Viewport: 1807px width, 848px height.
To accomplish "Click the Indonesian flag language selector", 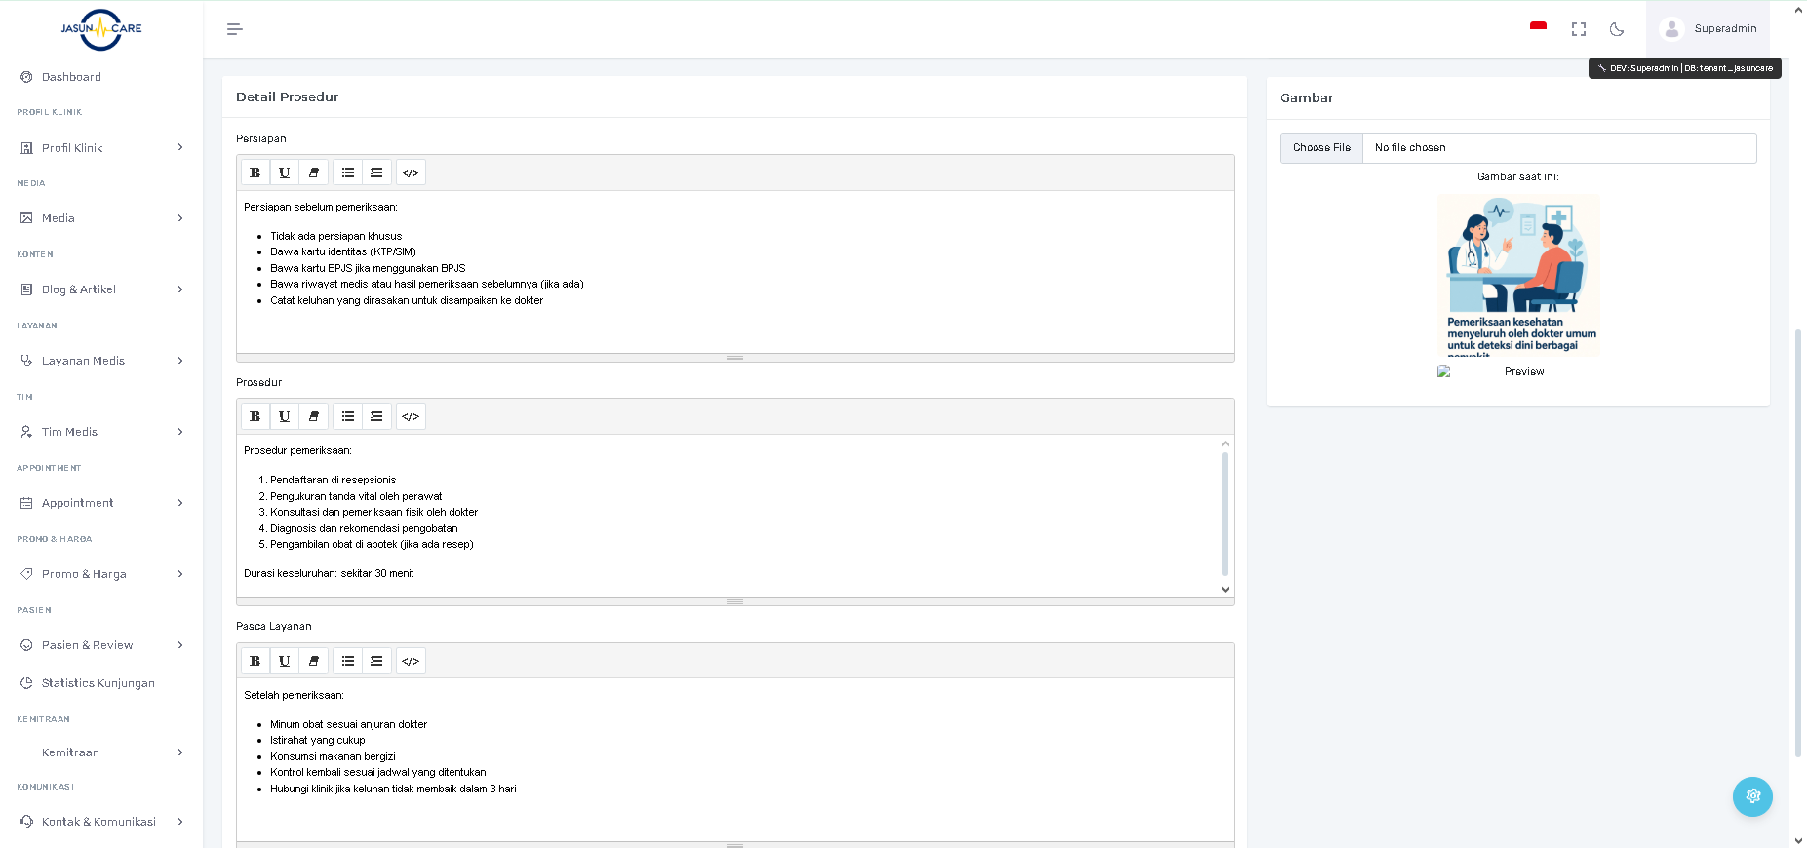I will (1538, 27).
